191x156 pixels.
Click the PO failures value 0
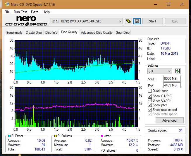coord(137,150)
